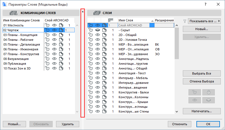Click wireframe icon in '03 Планы - Концепция' row
This screenshot has height=130, width=225.
(x=61, y=35)
